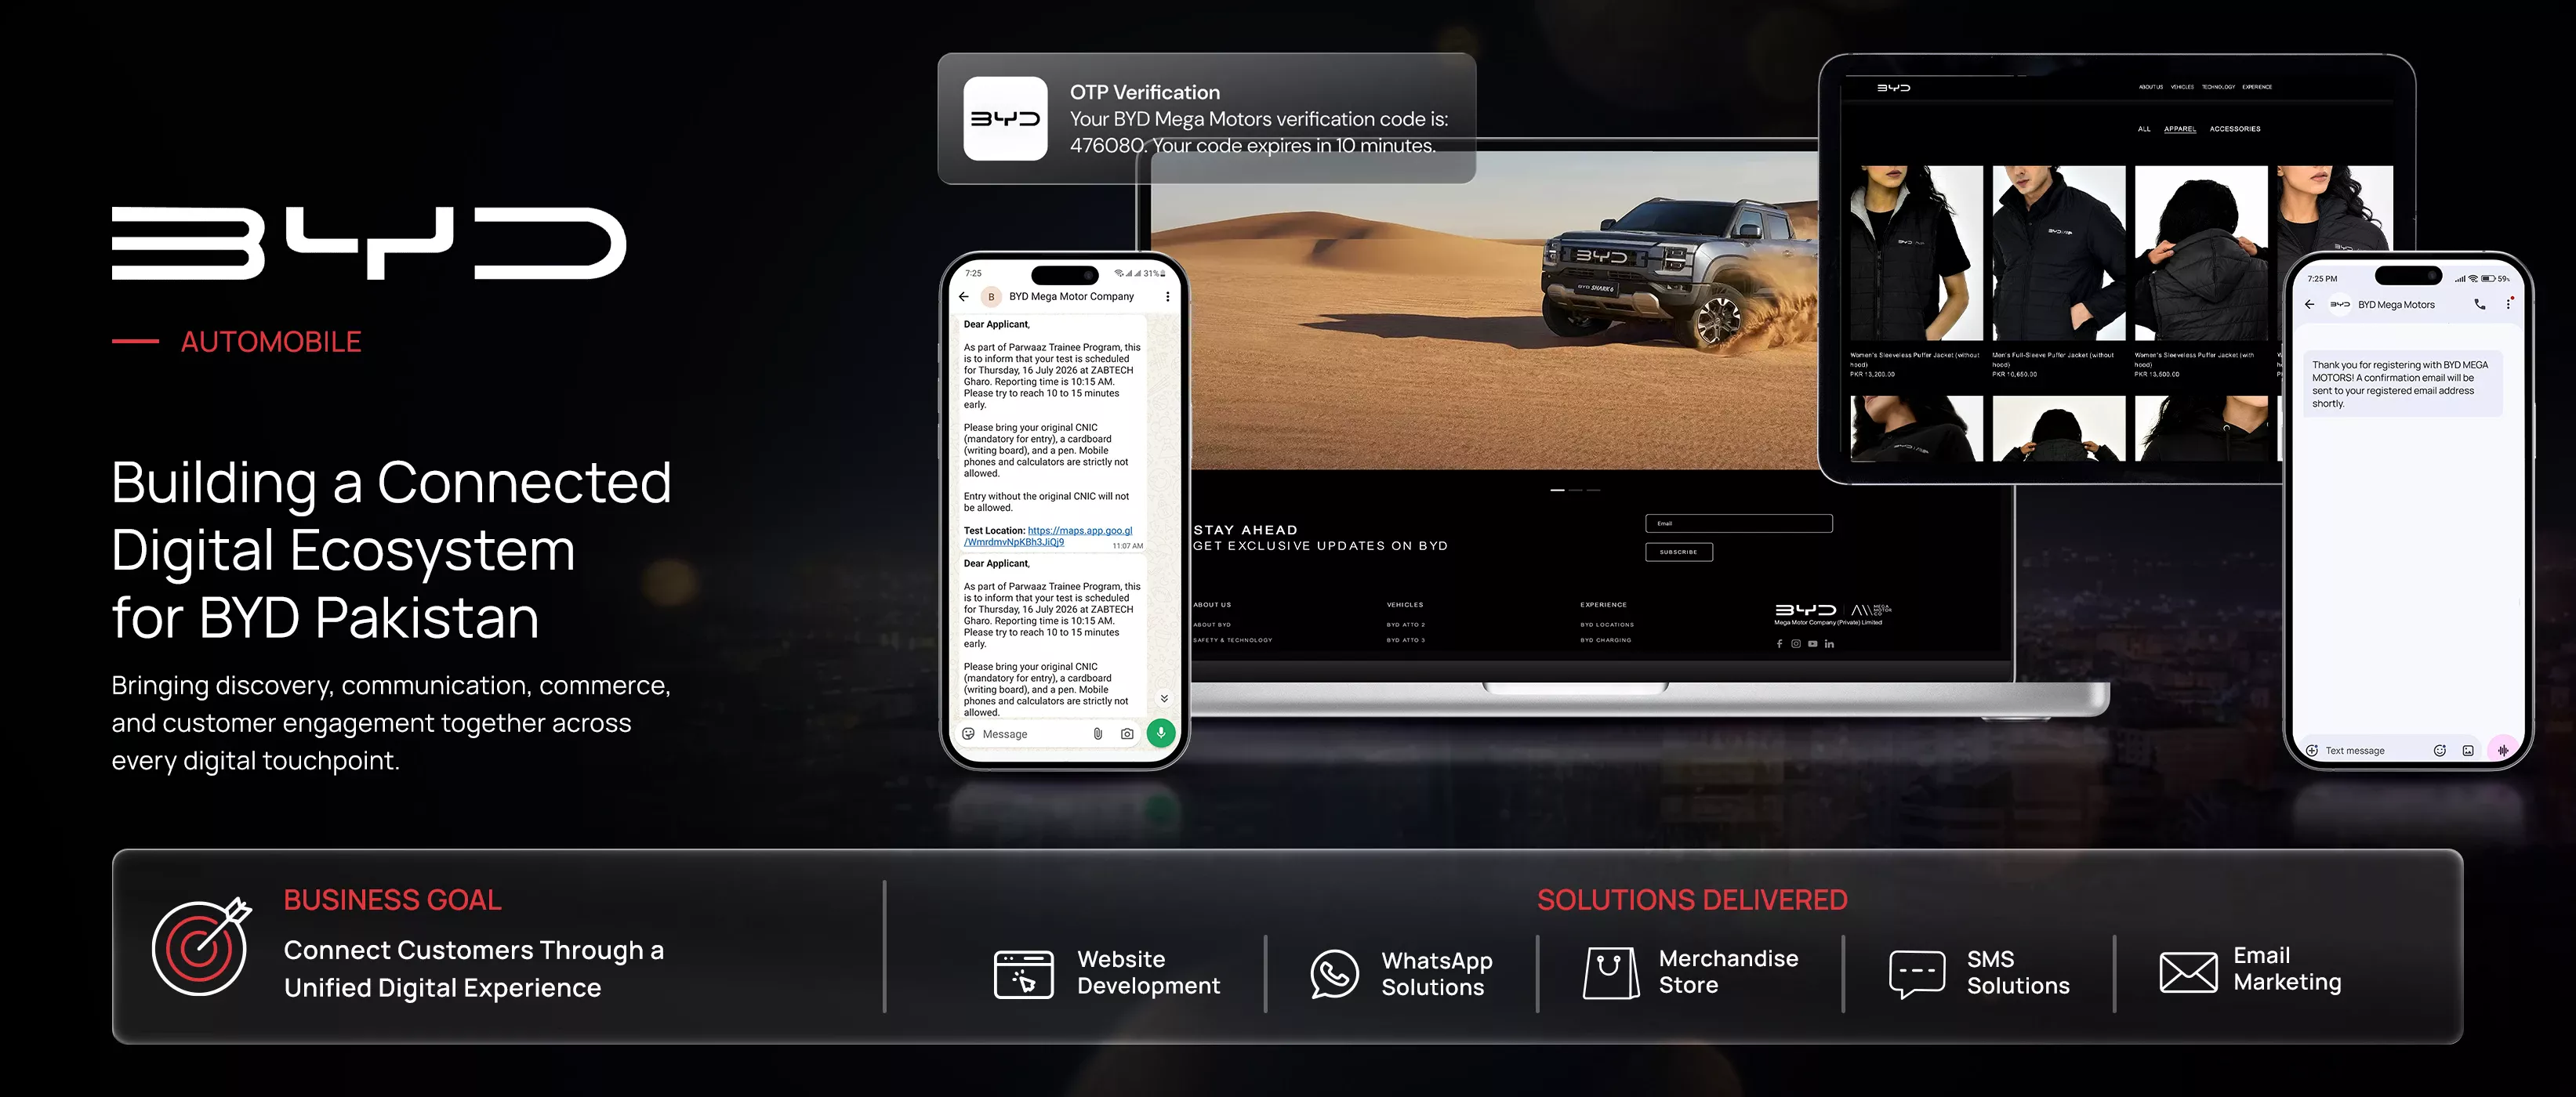The image size is (2576, 1097).
Task: Open TECHNOLOGY in tablet store navigation
Action: click(2218, 87)
